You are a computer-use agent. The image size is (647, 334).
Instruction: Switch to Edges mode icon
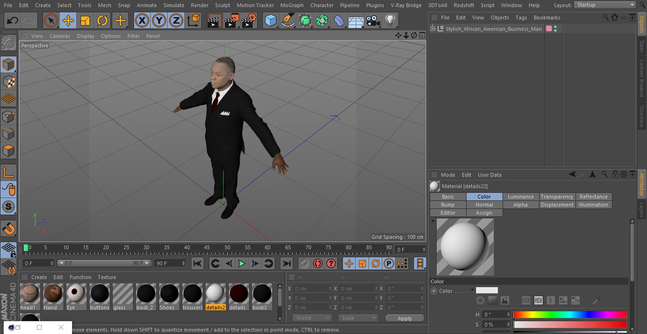(9, 134)
